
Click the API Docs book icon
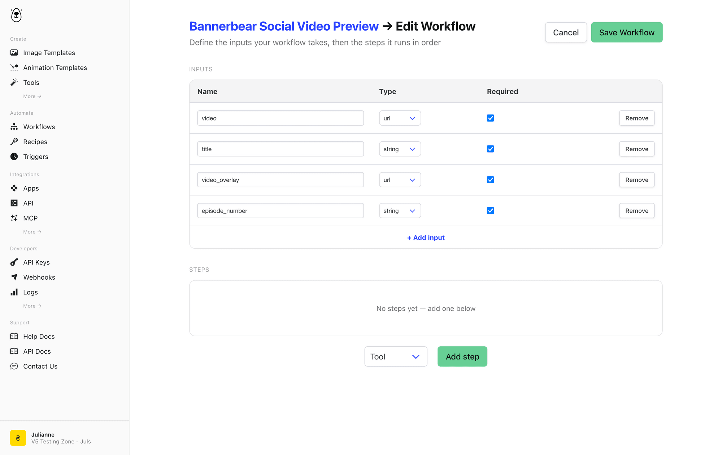(x=14, y=351)
